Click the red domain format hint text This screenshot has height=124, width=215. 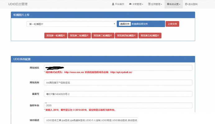click(x=88, y=72)
